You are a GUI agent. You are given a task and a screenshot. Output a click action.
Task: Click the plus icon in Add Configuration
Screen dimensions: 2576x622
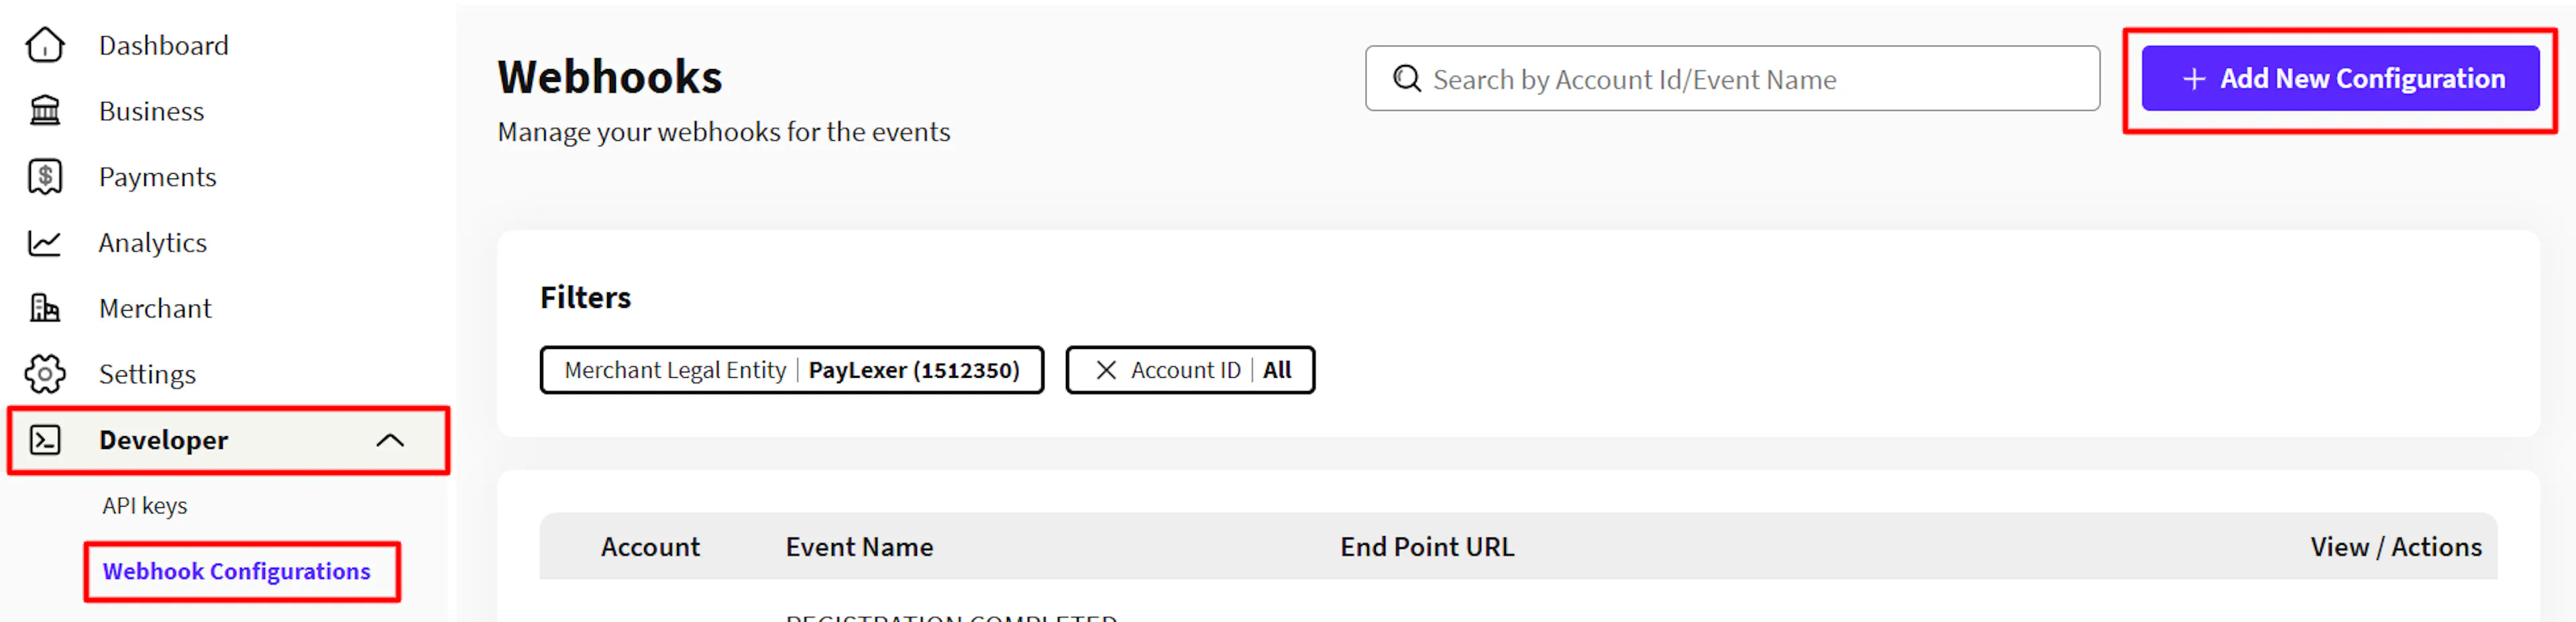2194,79
